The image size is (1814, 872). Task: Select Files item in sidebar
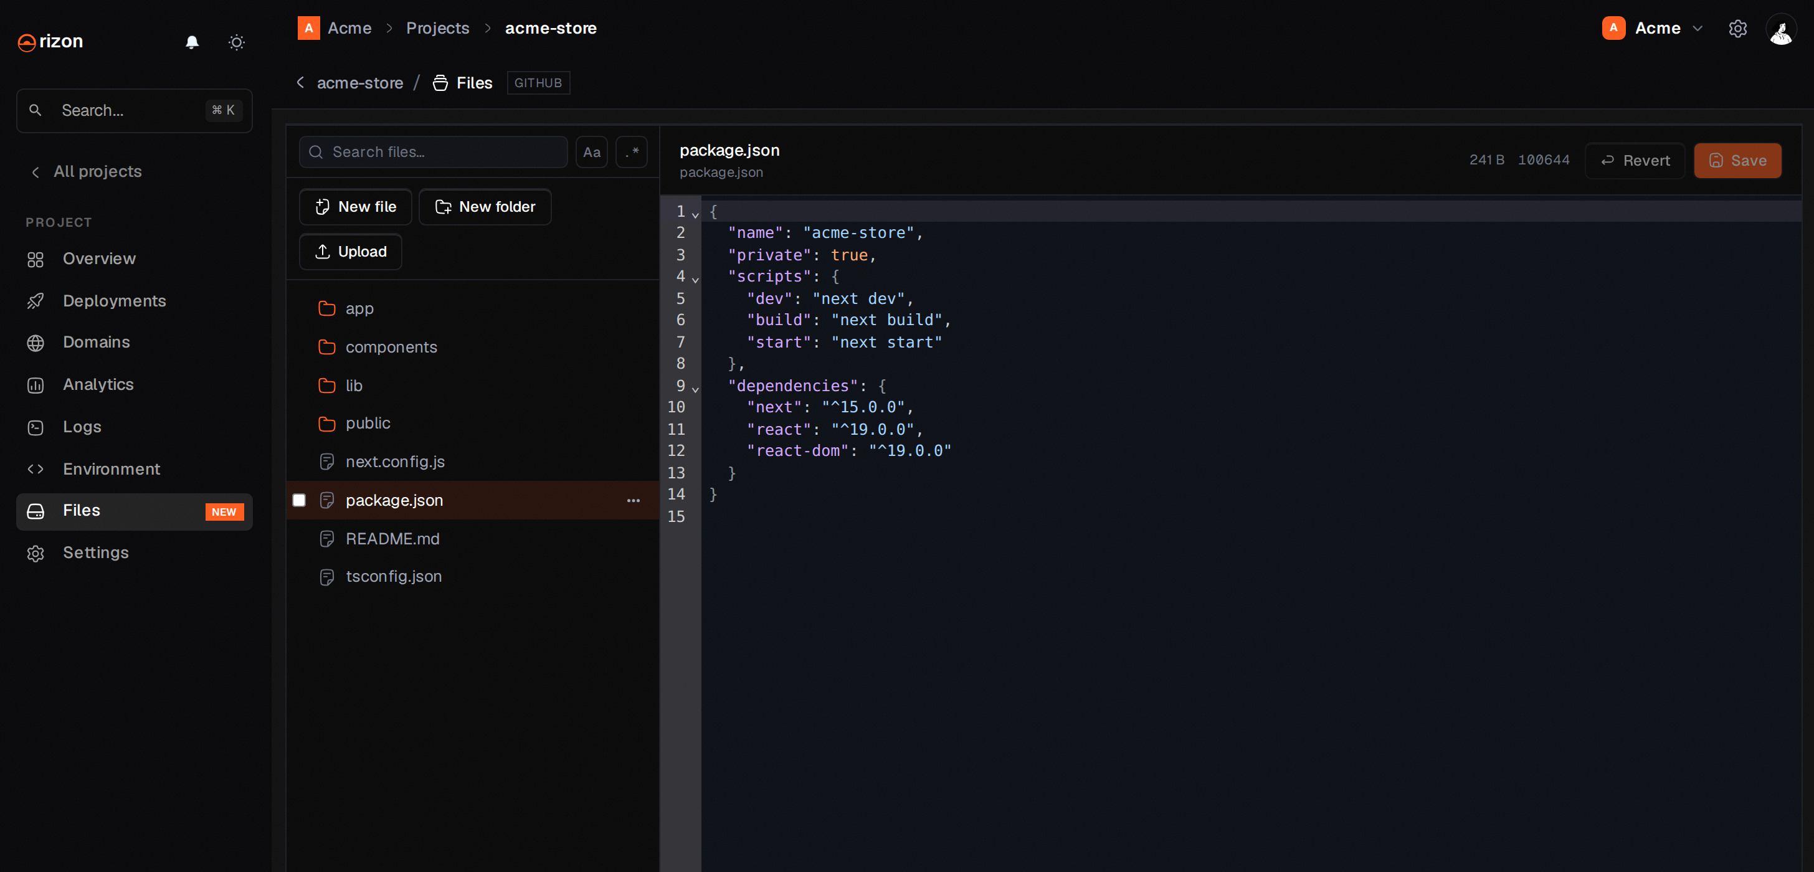[x=135, y=511]
